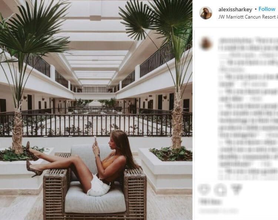The width and height of the screenshot is (278, 220).
Task: View the blurred likes count below icons
Action: click(x=210, y=201)
